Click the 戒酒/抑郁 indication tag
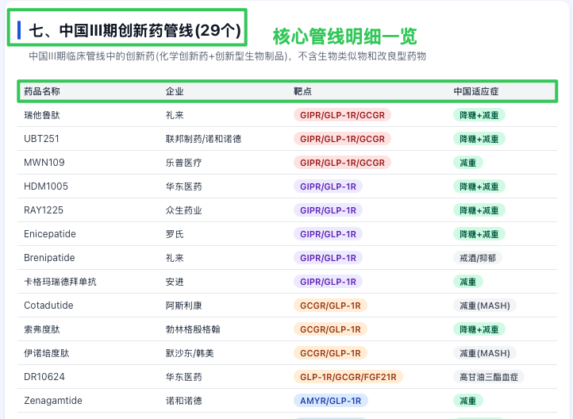The height and width of the screenshot is (419, 573). click(x=478, y=258)
